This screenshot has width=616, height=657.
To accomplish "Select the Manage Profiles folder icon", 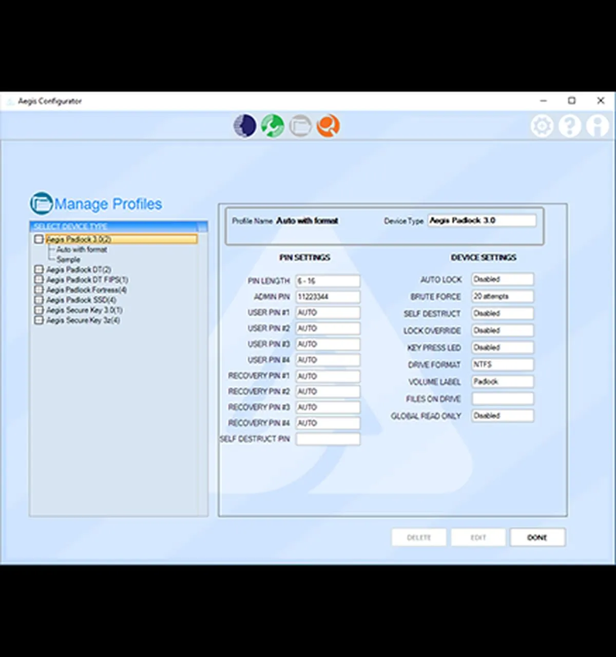I will tap(300, 125).
